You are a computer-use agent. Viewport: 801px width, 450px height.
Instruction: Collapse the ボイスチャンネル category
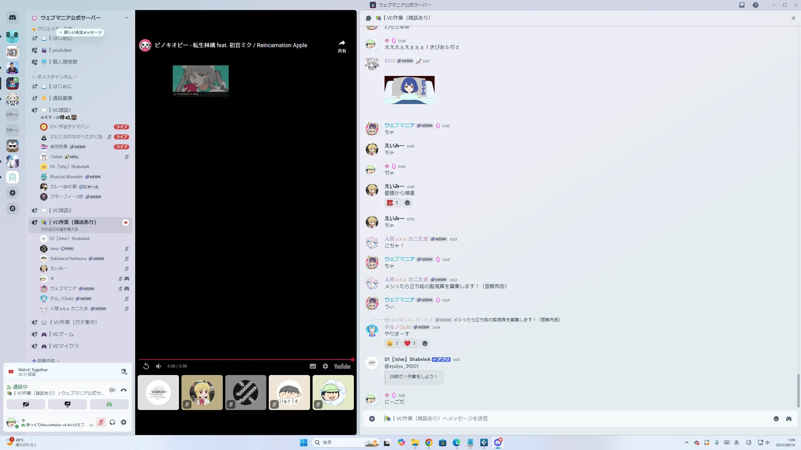coord(55,77)
